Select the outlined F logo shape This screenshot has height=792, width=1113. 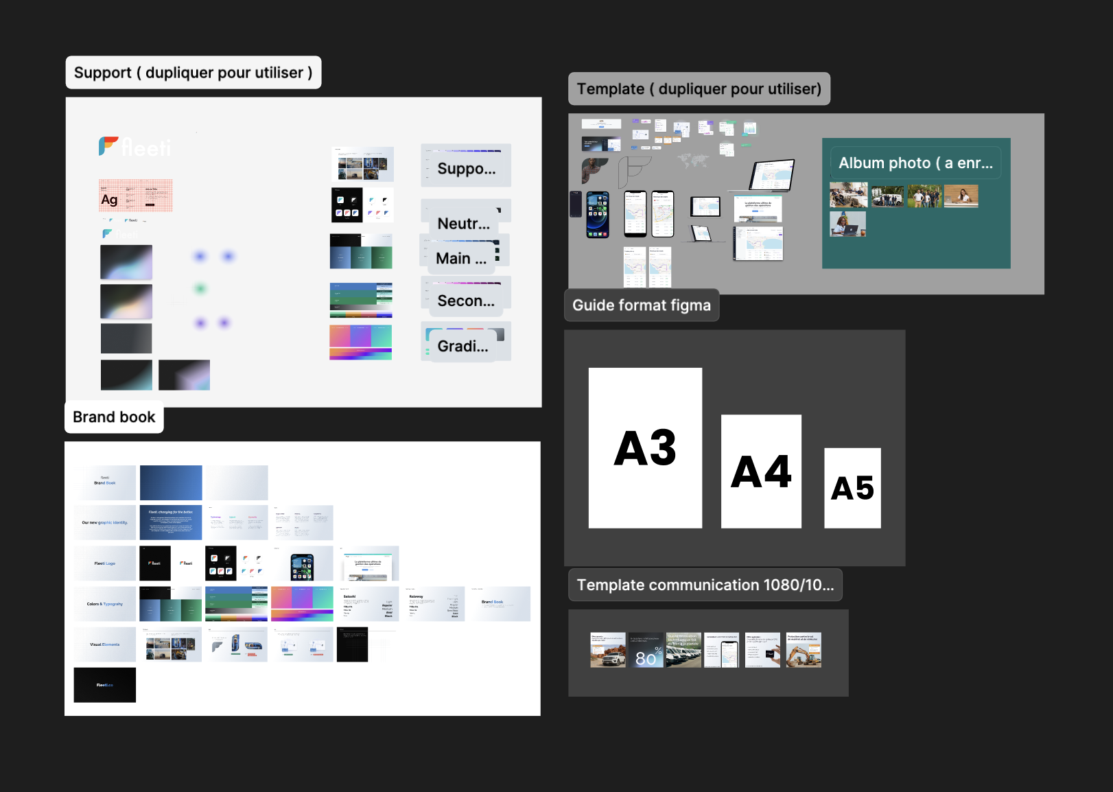pos(633,171)
